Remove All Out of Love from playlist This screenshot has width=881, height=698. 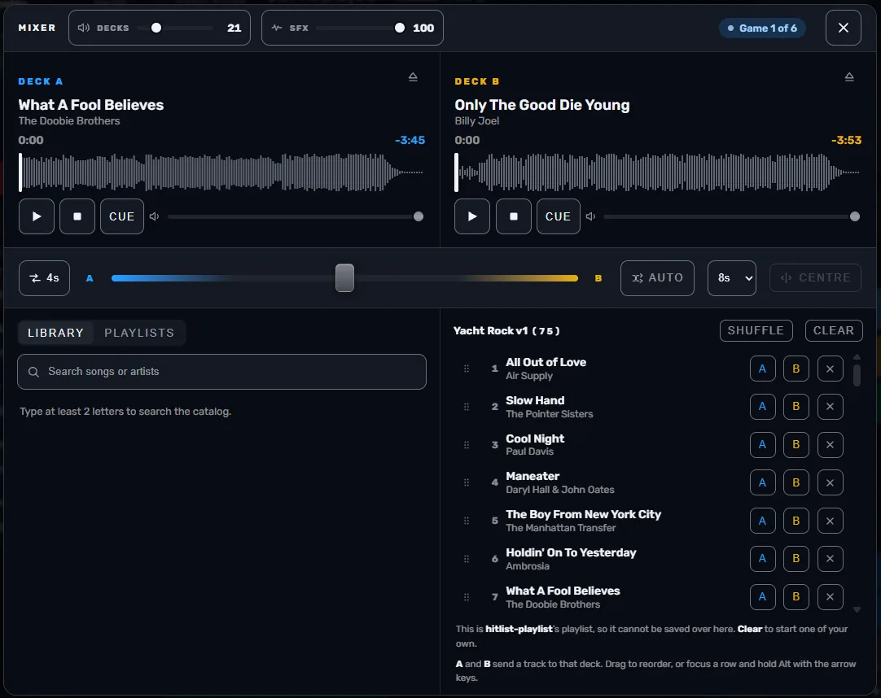831,369
